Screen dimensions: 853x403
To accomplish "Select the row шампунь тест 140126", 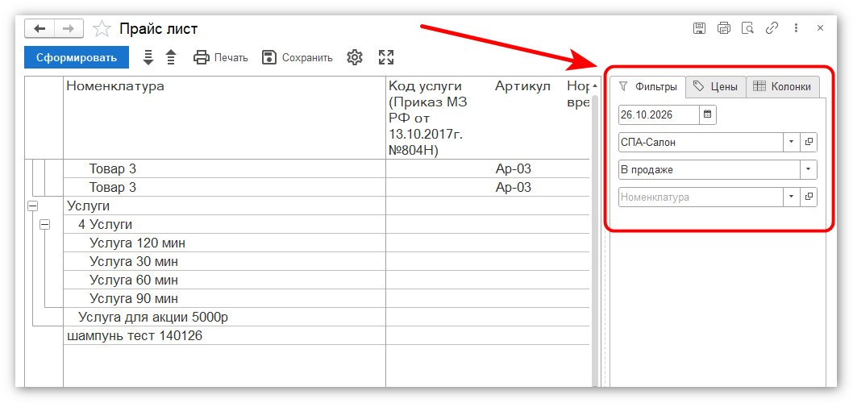I will click(327, 335).
